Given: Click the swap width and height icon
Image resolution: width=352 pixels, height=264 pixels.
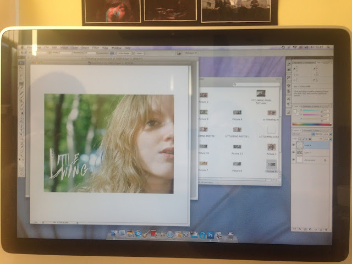Looking at the screenshot, I should 50,53.
